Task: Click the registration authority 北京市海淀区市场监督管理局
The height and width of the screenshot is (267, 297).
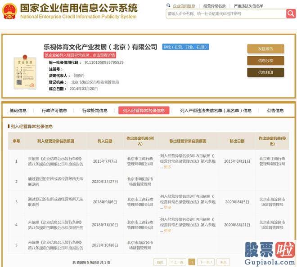Action: pos(94,82)
